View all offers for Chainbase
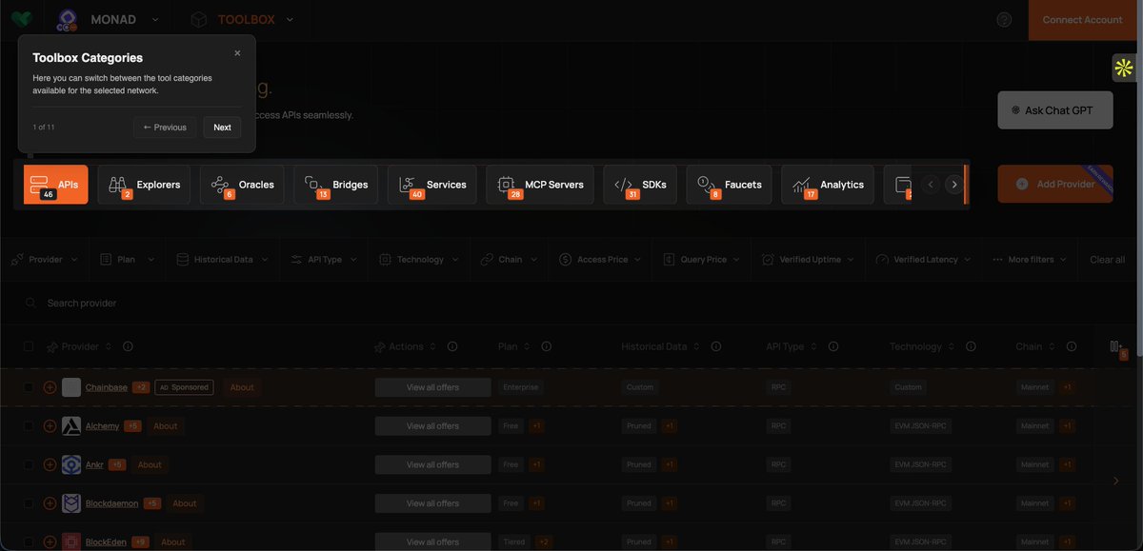1143x551 pixels. coord(432,387)
